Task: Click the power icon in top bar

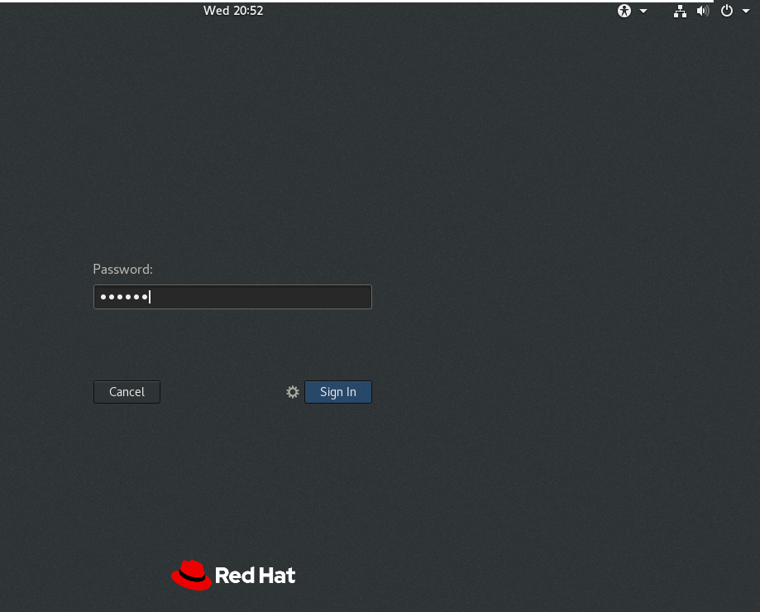Action: point(726,11)
